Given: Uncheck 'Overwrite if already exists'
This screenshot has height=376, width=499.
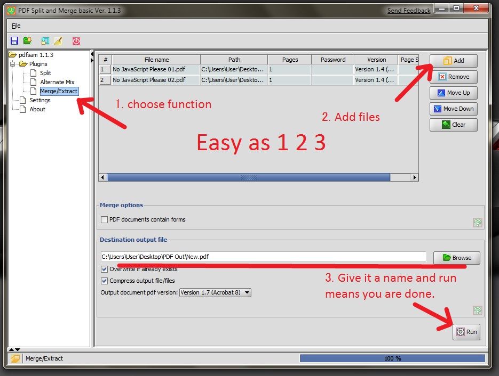Looking at the screenshot, I should point(105,269).
